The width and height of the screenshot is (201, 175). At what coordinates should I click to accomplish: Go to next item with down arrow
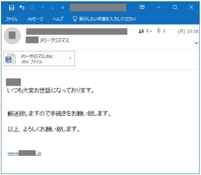pos(53,8)
